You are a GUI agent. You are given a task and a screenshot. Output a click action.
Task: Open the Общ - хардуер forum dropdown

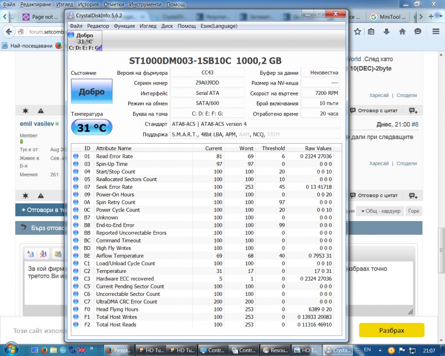pyautogui.click(x=381, y=211)
